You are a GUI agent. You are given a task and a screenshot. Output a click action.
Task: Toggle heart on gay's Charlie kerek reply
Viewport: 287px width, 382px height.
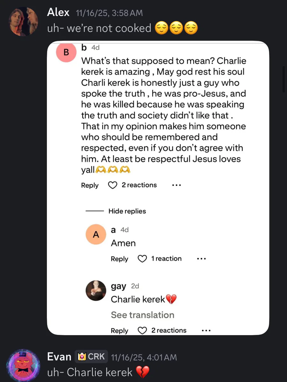click(142, 331)
